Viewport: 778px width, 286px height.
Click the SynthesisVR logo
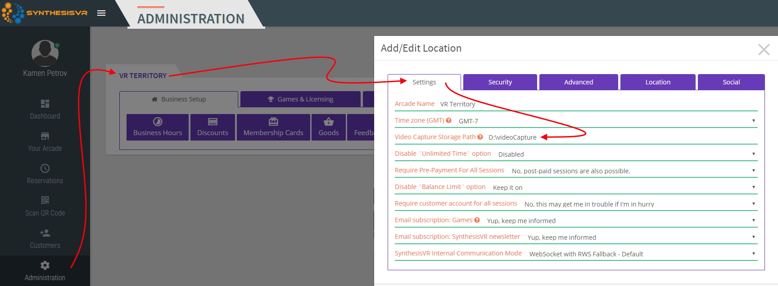(x=45, y=13)
